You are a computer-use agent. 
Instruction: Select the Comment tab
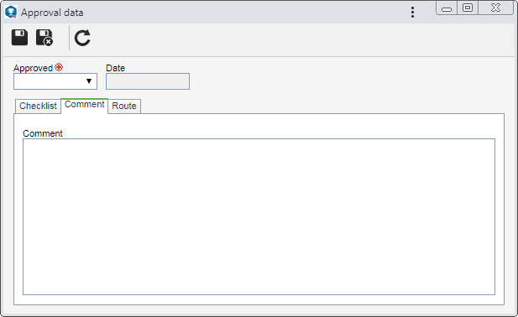pyautogui.click(x=85, y=105)
